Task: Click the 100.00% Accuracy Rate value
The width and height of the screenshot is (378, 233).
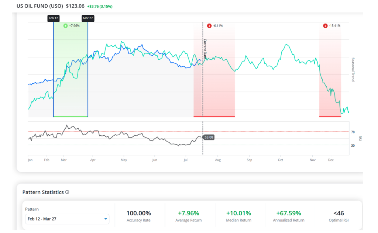Action: pos(139,213)
